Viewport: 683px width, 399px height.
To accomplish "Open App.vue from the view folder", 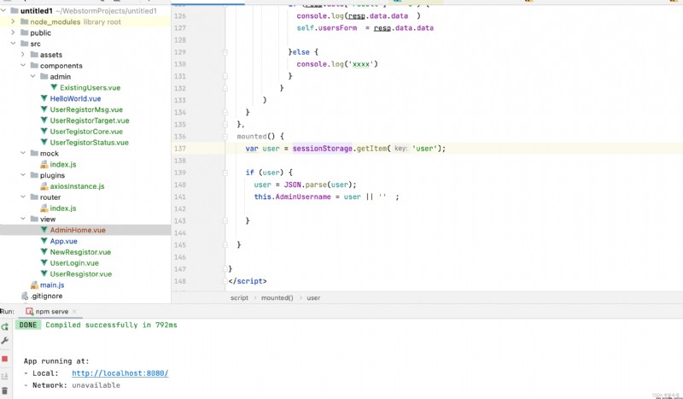I will pyautogui.click(x=63, y=241).
